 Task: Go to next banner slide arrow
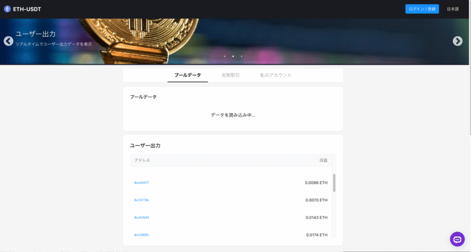[x=458, y=41]
